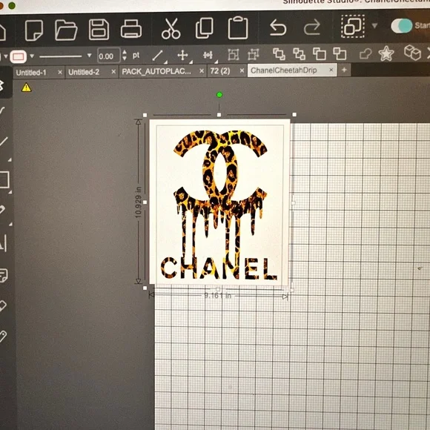430x430 pixels.
Task: Create a new document with New icon
Action: 34,30
